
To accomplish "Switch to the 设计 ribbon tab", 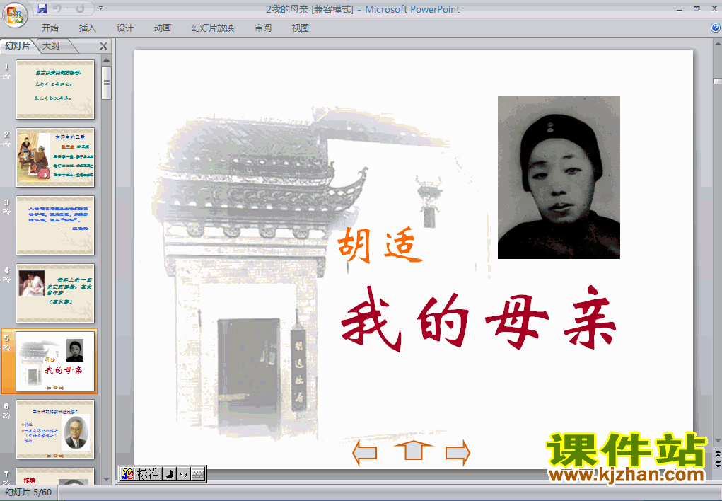I will tap(124, 28).
